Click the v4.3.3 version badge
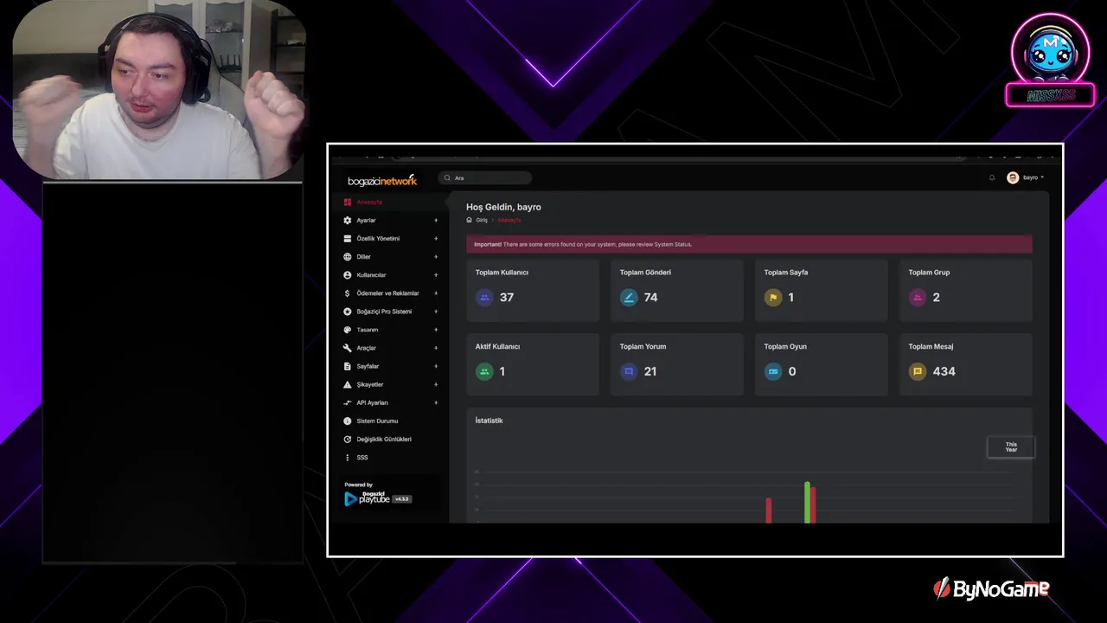The image size is (1107, 623). coord(402,499)
